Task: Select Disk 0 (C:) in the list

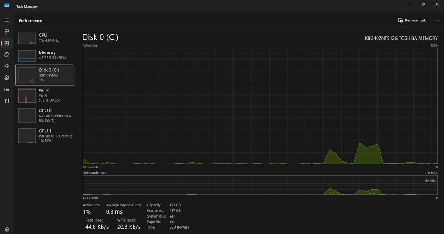Action: [x=45, y=75]
